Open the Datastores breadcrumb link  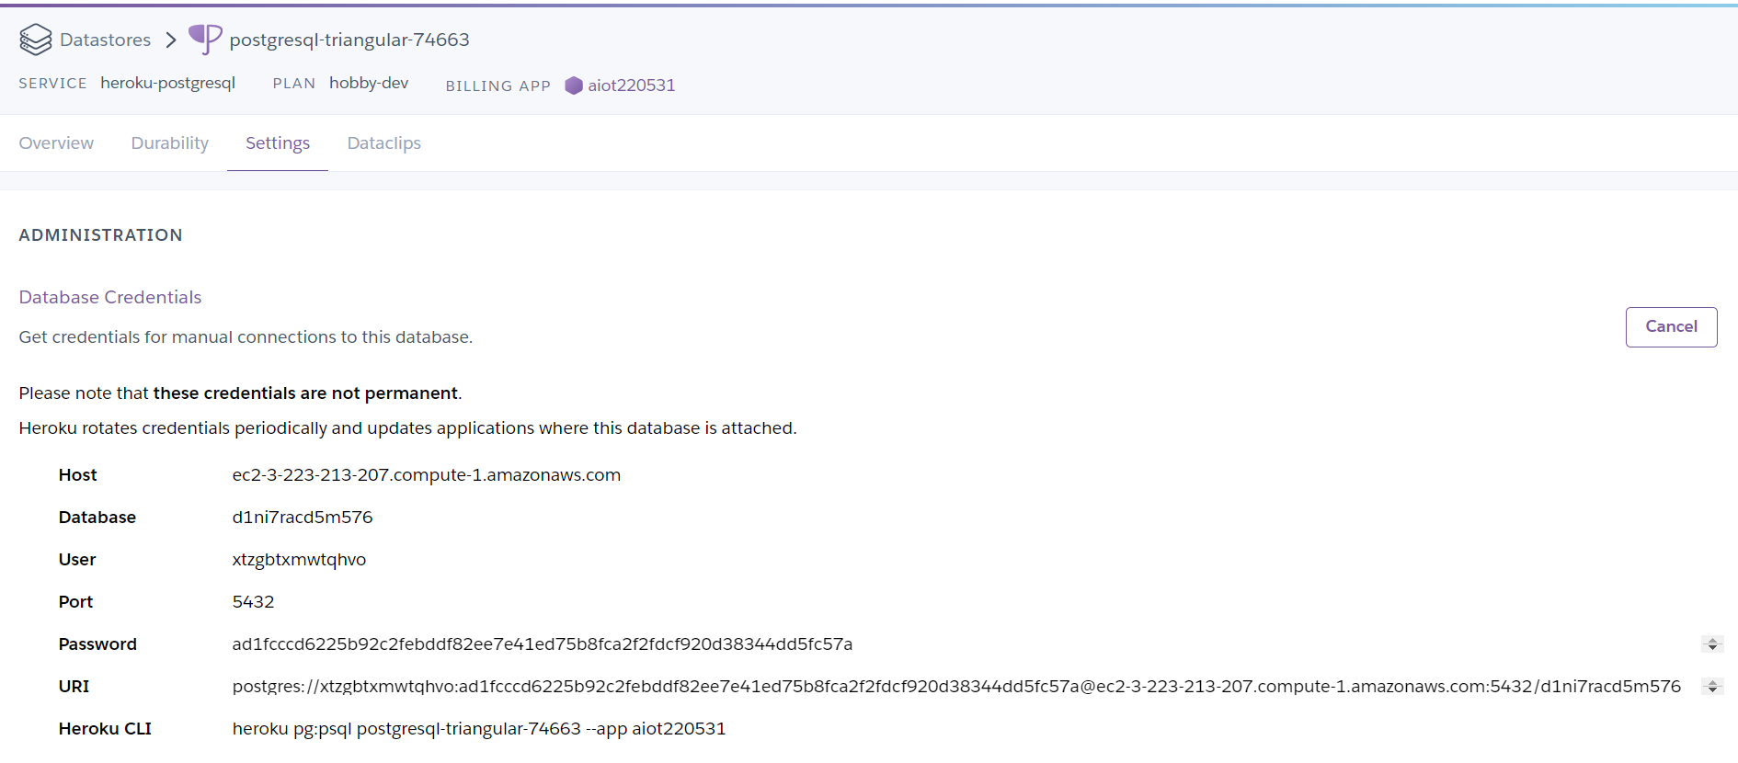[105, 40]
